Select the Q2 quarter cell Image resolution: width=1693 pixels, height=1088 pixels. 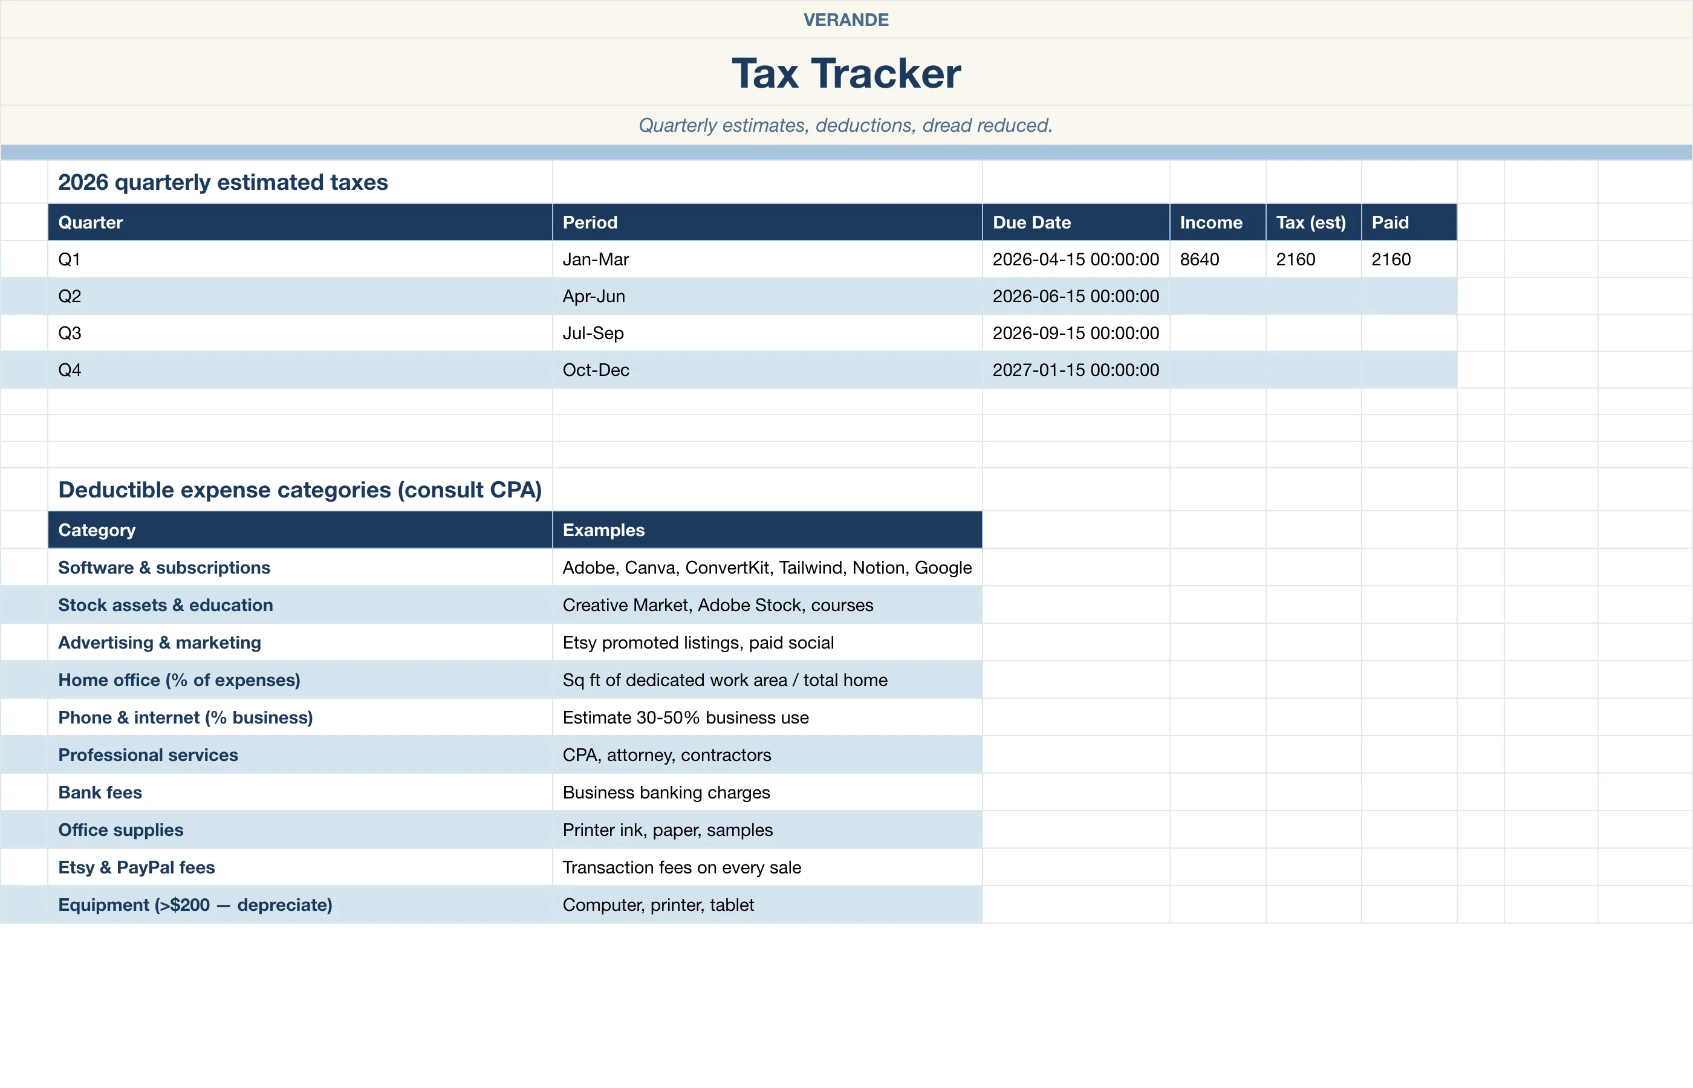301,296
